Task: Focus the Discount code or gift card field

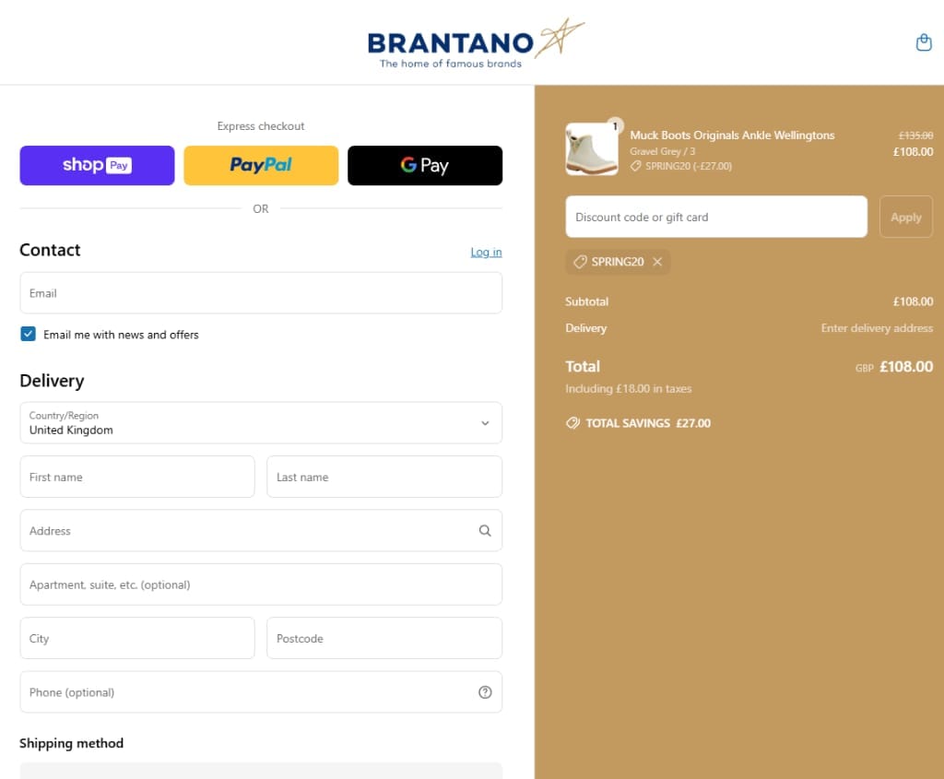Action: point(715,217)
